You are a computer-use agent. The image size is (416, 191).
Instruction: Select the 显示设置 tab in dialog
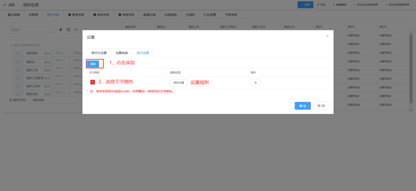143,53
